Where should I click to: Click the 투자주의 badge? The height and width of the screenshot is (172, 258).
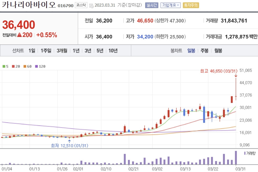[191, 5]
